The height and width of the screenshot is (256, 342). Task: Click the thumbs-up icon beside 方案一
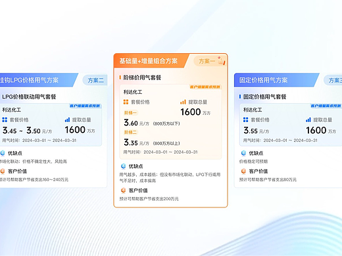[221, 60]
